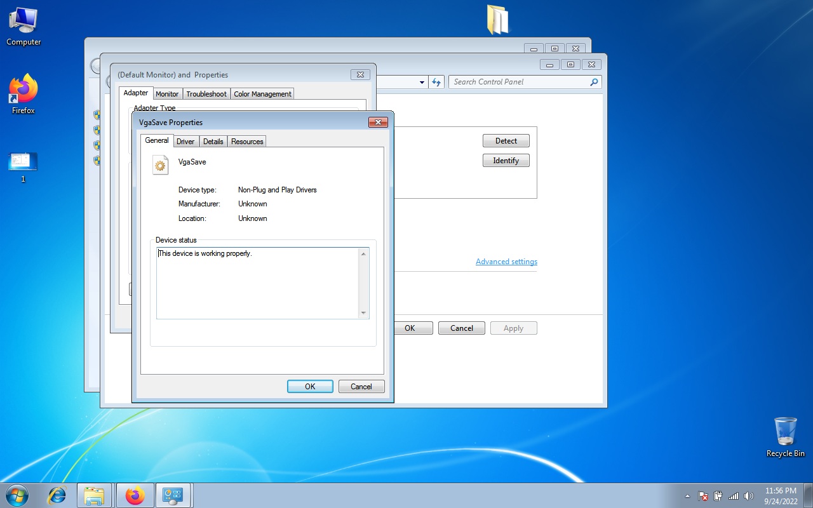The image size is (813, 508).
Task: Open the taskbar clock and date
Action: click(781, 496)
